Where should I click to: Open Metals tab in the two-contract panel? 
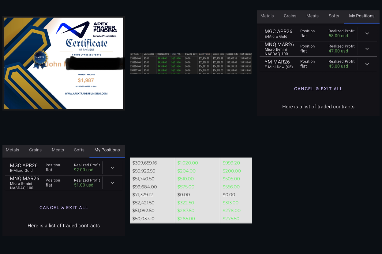[x=13, y=150]
